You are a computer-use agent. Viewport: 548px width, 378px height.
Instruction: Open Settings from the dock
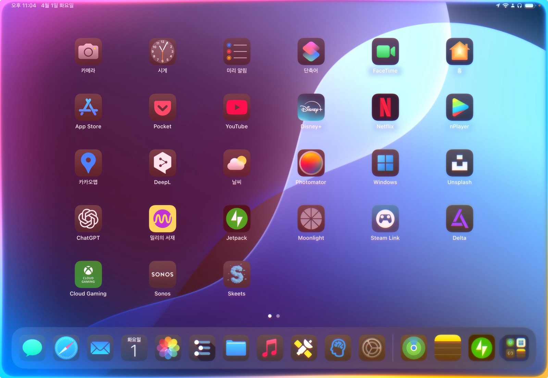(372, 348)
